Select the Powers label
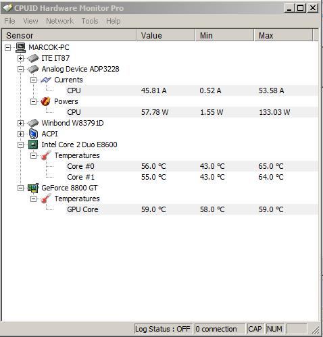323x337 pixels. [x=66, y=101]
